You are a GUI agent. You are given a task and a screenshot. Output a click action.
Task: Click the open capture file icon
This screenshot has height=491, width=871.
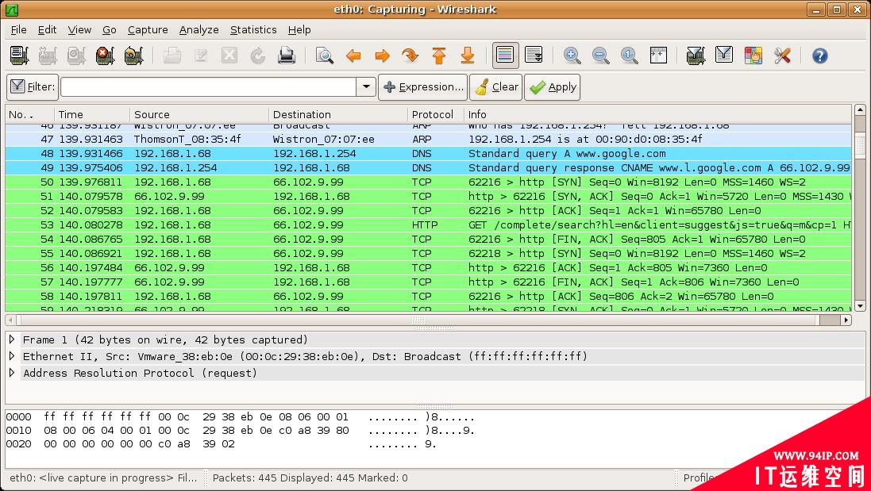172,56
